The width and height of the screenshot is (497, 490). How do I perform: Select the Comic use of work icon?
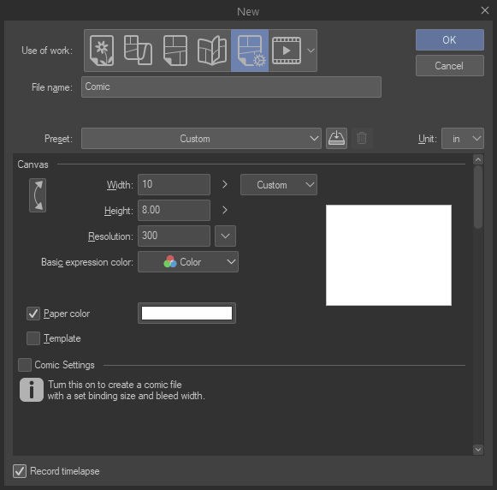click(175, 51)
